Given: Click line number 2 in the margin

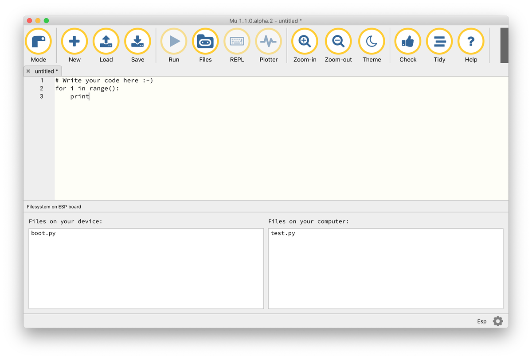Looking at the screenshot, I should [42, 89].
